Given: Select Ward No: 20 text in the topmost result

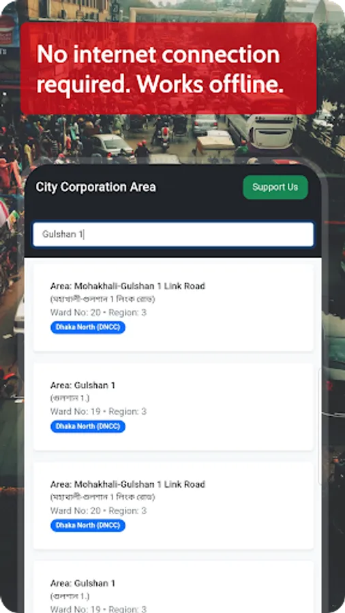Looking at the screenshot, I should [x=76, y=313].
